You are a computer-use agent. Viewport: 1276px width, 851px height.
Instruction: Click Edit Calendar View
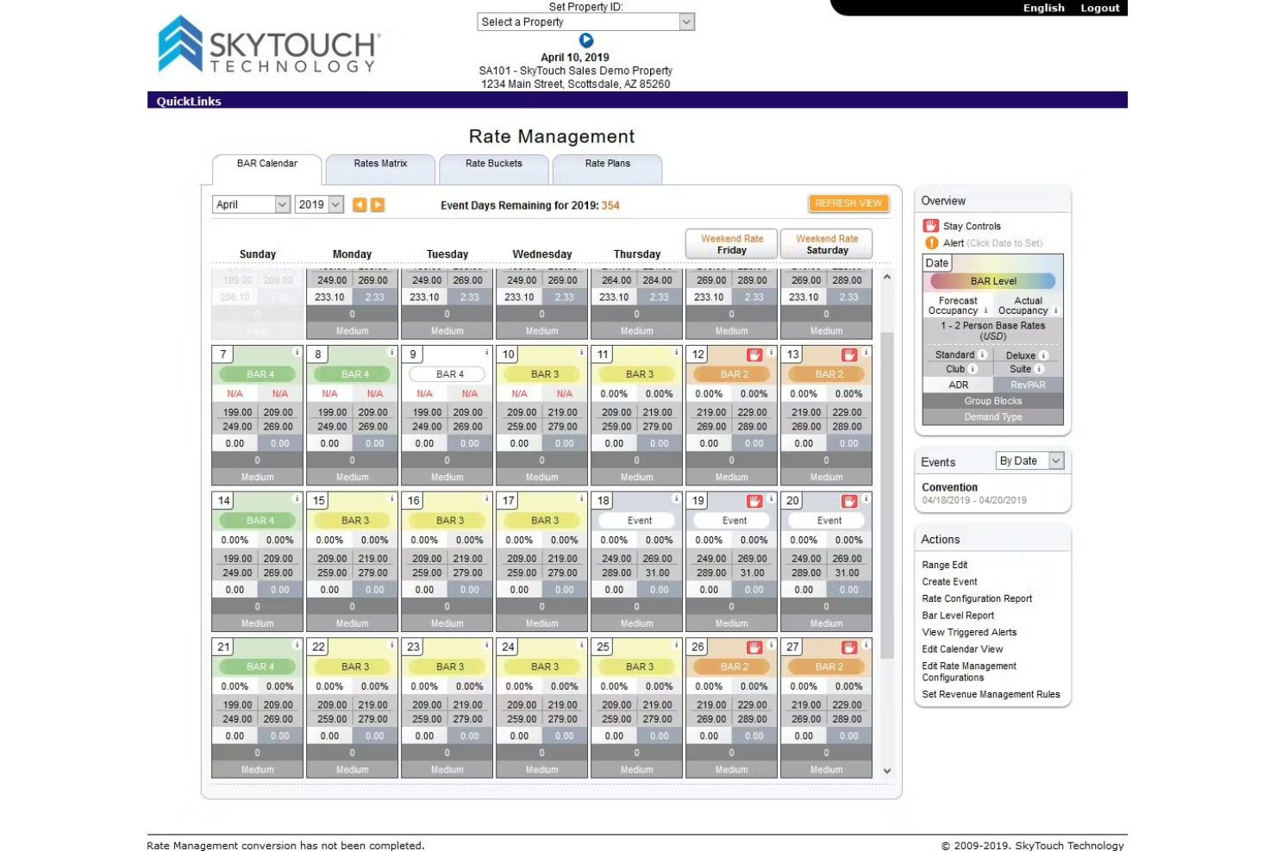pos(962,649)
